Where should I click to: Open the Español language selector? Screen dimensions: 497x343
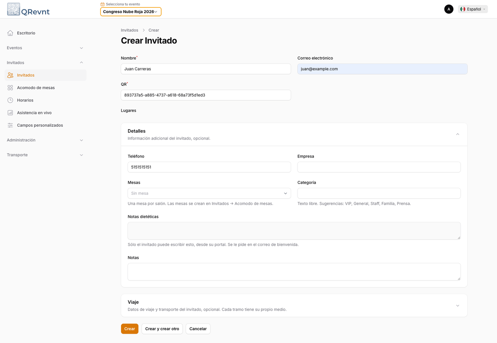[x=473, y=9]
